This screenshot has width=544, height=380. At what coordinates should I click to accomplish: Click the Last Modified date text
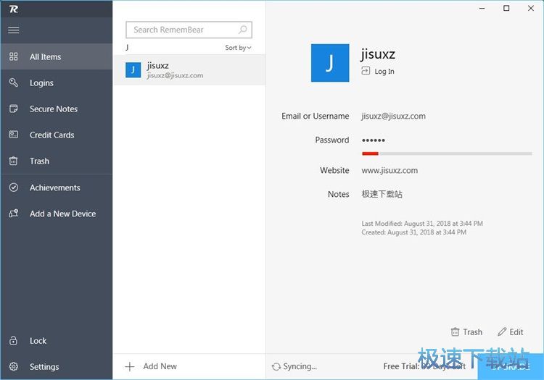click(x=422, y=223)
